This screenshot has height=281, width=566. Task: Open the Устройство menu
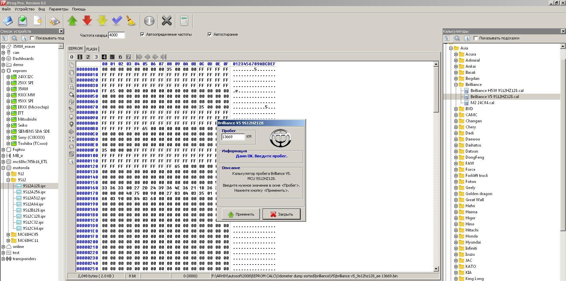pos(24,9)
